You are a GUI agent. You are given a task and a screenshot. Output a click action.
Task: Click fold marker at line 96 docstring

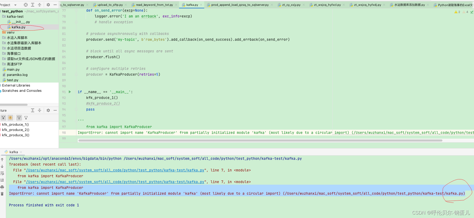76,121
